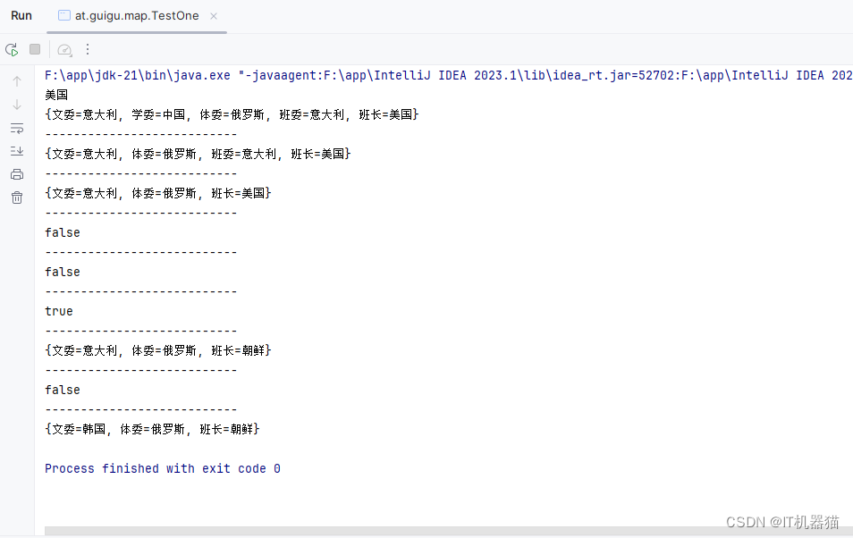
Task: Click the output line reading true
Action: pyautogui.click(x=59, y=311)
